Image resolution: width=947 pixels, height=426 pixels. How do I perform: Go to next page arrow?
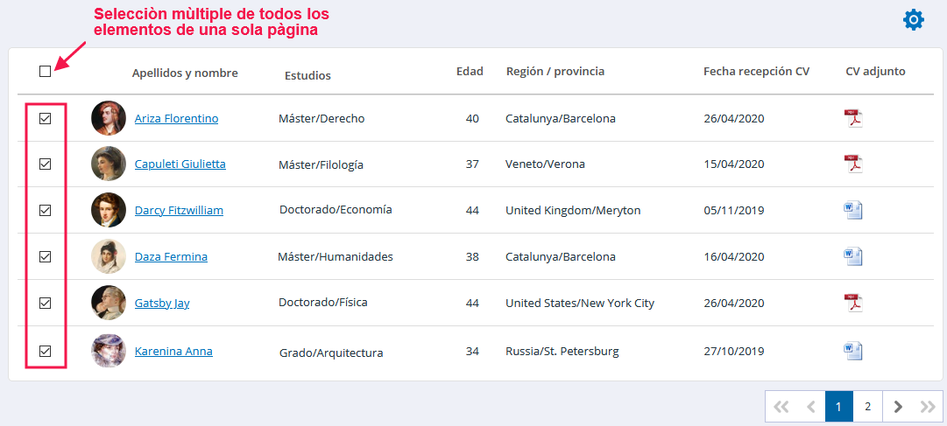click(897, 407)
